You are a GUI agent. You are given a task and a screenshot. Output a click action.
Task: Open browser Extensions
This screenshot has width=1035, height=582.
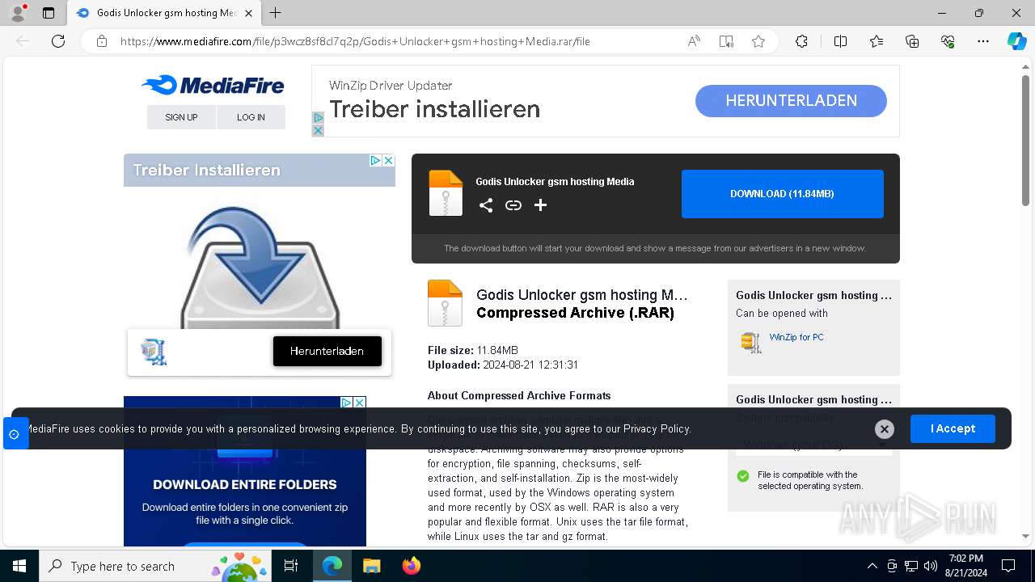801,41
